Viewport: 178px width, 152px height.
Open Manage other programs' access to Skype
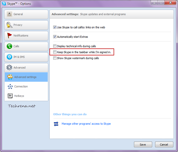click(86, 124)
